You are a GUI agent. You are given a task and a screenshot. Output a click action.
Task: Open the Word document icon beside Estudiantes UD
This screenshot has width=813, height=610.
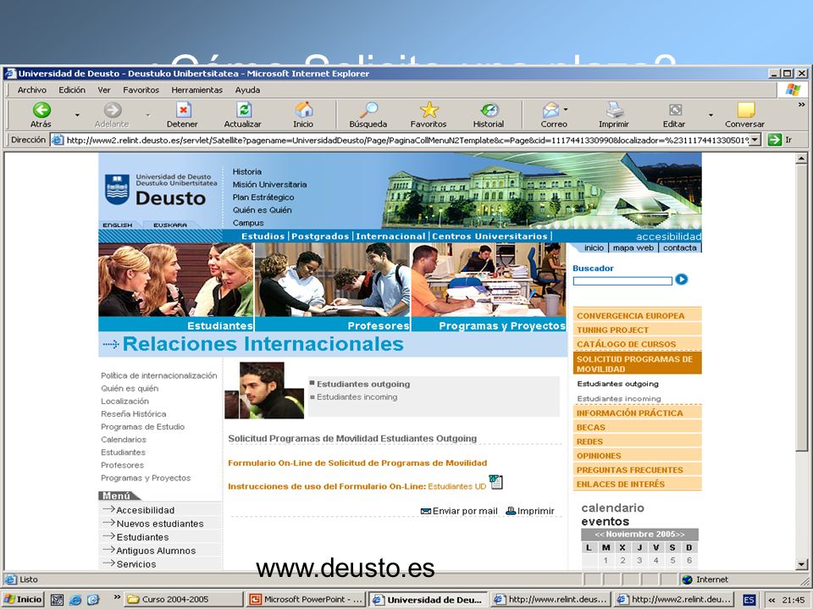[x=496, y=482]
